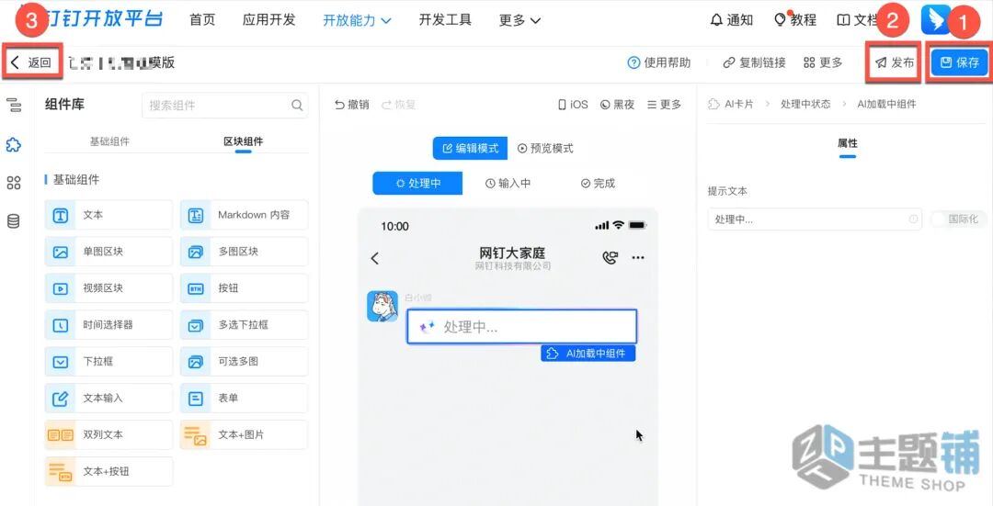Click the AI卡片 breadcrumb
This screenshot has height=506, width=993.
pos(731,105)
